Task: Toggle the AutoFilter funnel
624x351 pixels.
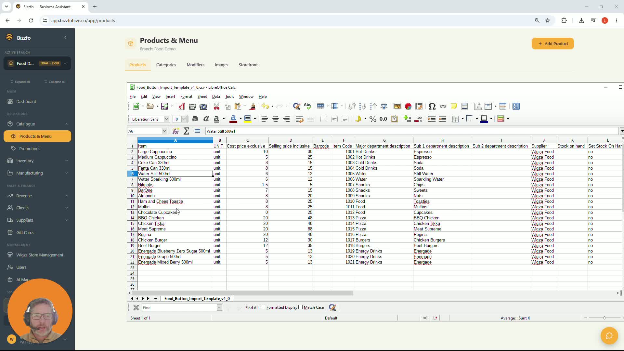Action: pos(384,106)
